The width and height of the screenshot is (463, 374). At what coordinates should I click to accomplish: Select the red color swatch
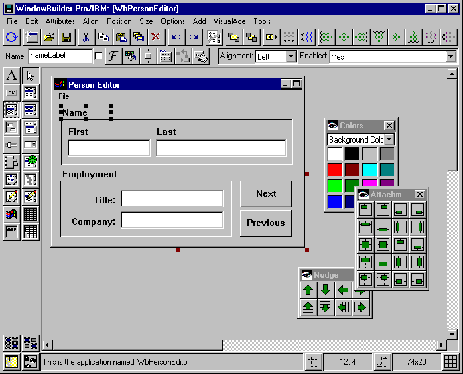pos(335,170)
